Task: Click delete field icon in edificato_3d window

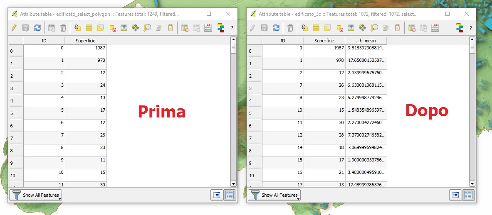Action: coord(412,28)
